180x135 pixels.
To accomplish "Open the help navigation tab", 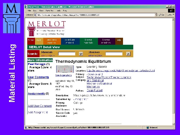I will coord(119,41).
